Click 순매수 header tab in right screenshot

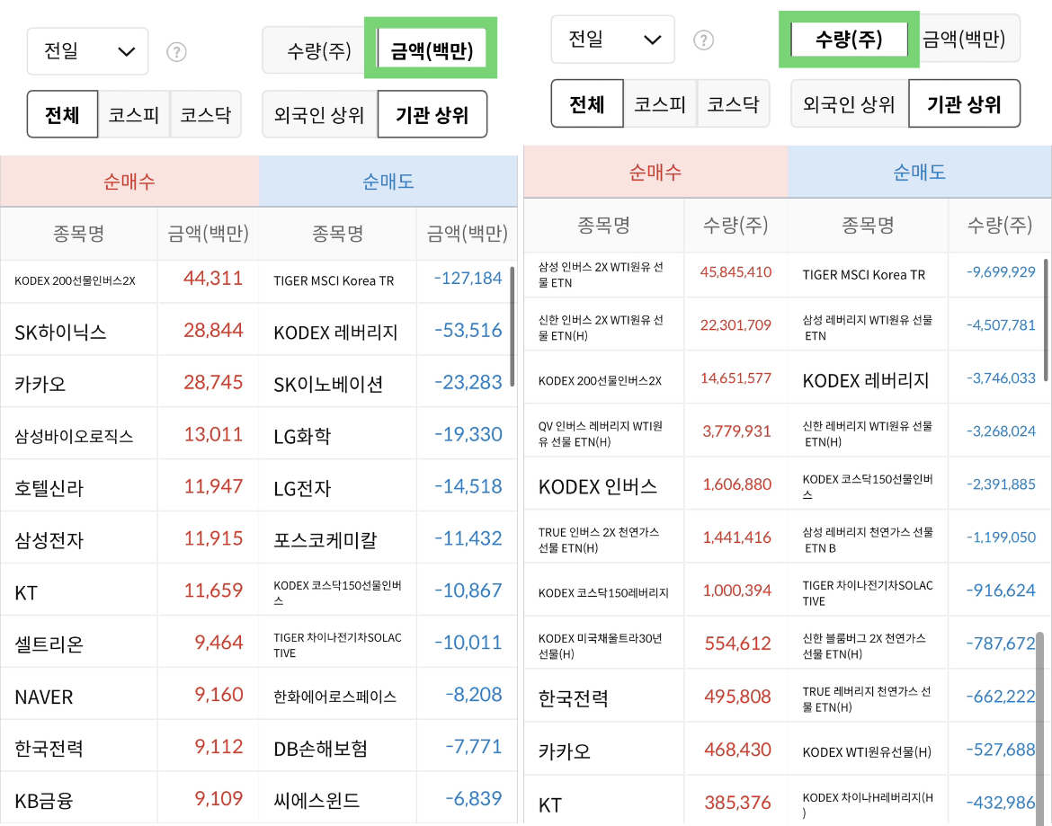click(x=655, y=172)
